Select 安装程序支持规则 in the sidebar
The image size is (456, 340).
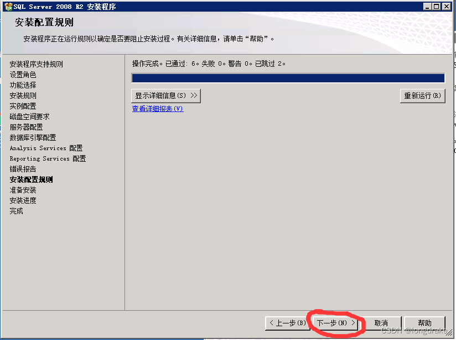[x=37, y=63]
